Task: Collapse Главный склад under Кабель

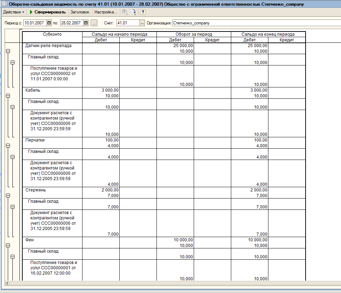Action: click(13, 107)
